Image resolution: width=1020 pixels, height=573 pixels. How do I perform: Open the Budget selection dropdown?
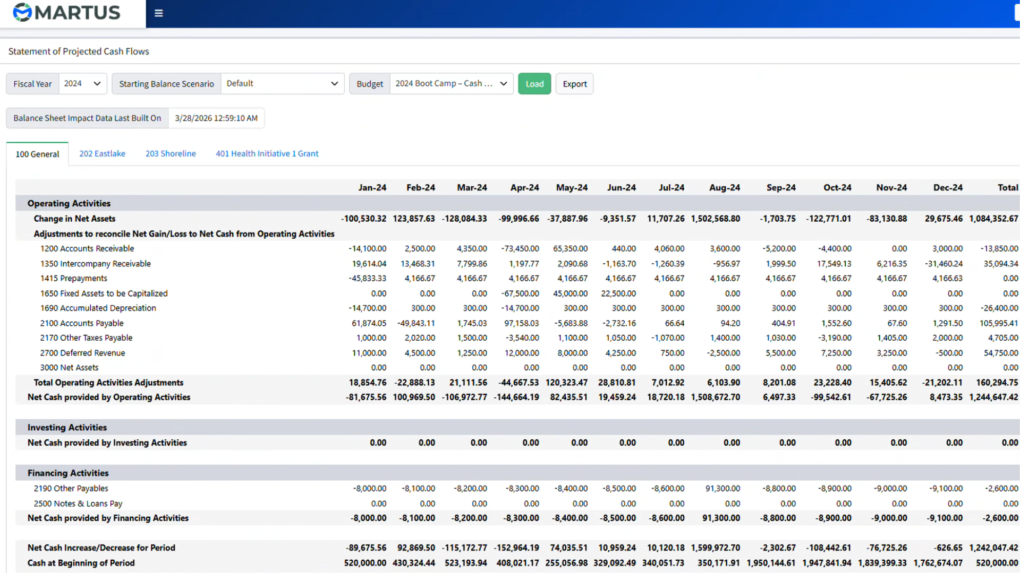tap(451, 84)
